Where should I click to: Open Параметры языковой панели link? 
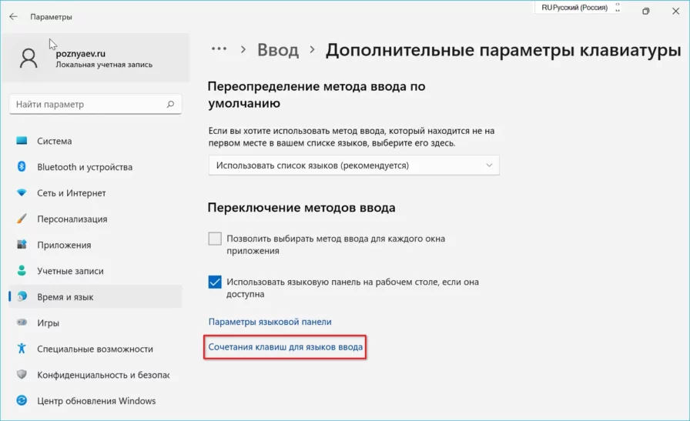tap(270, 322)
